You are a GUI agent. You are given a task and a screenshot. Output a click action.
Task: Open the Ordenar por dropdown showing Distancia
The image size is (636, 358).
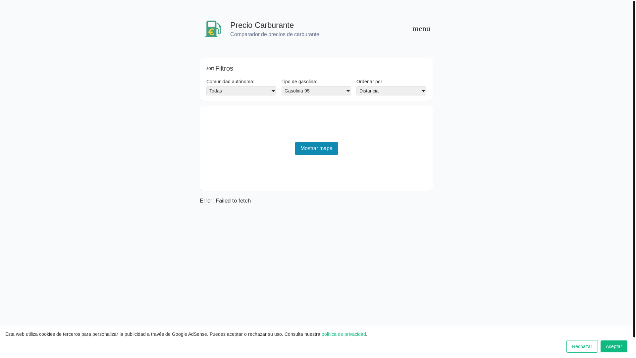[391, 91]
